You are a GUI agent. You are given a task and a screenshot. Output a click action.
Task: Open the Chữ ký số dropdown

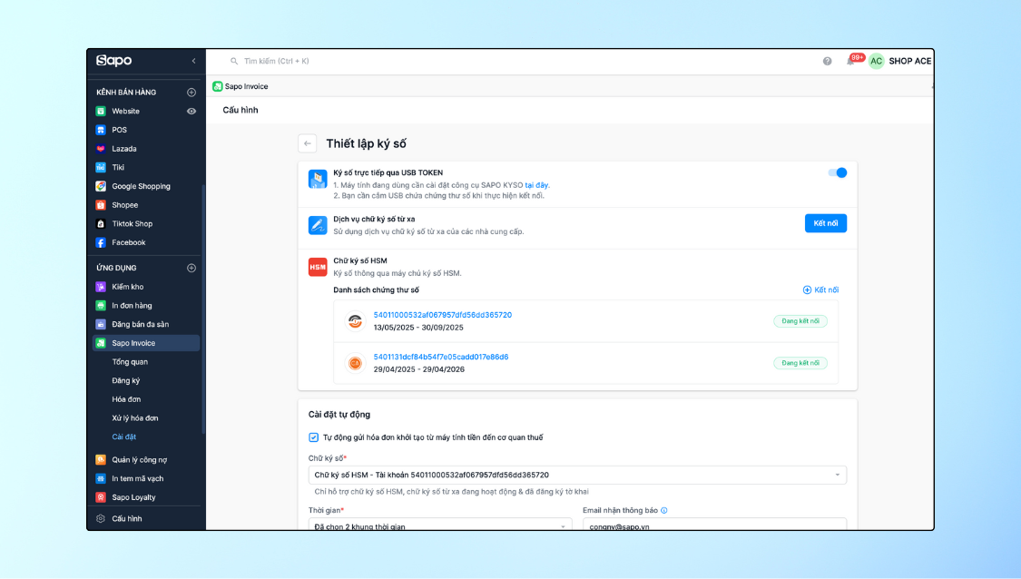tap(577, 475)
